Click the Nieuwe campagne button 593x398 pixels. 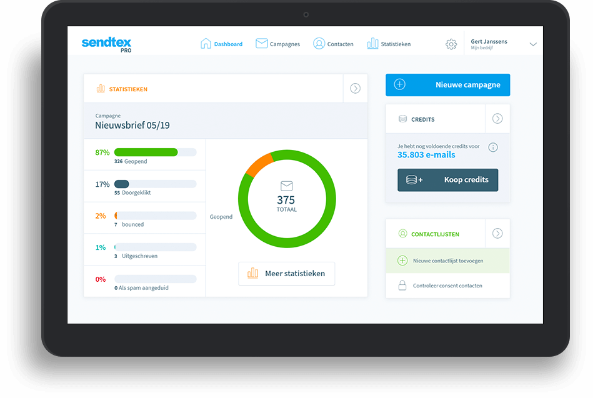pyautogui.click(x=448, y=85)
